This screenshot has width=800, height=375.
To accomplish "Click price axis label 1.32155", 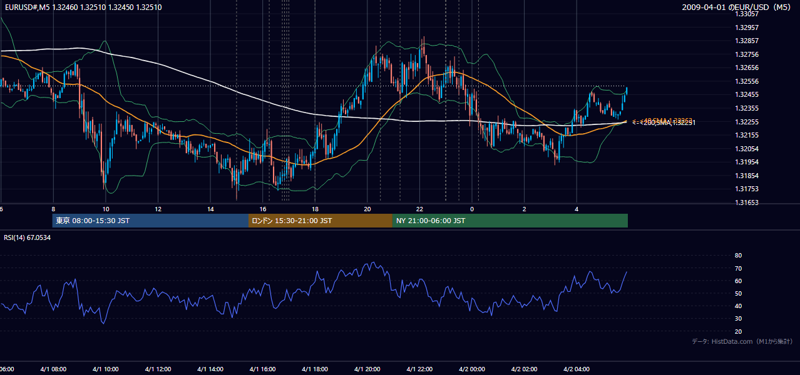I will coord(747,135).
